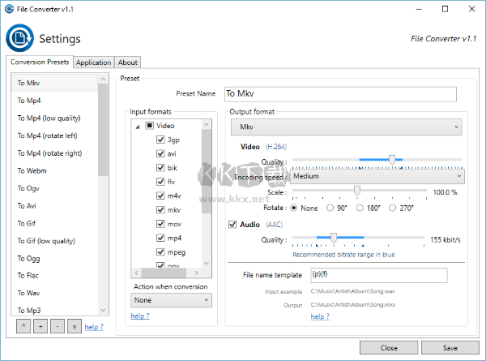Viewport: 486px width, 361px height.
Task: Switch to the Application tab
Action: click(x=93, y=62)
